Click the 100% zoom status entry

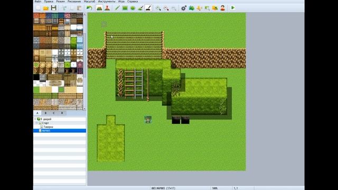pos(215,188)
